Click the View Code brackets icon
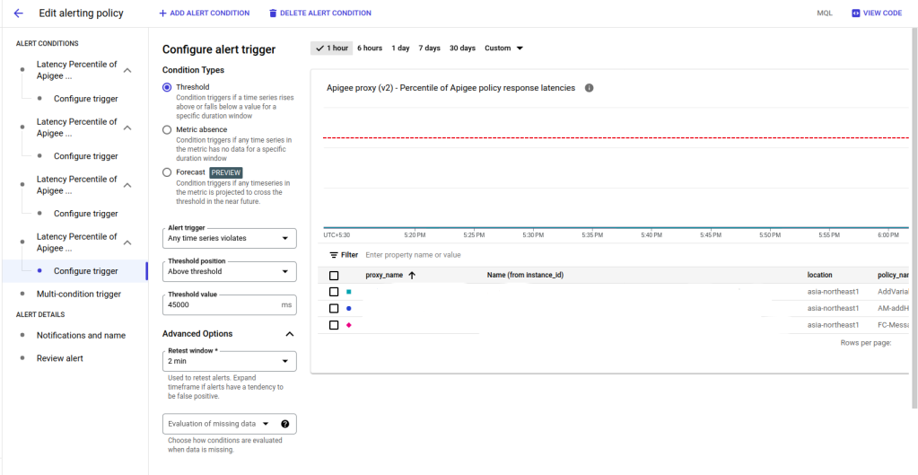 click(x=855, y=13)
